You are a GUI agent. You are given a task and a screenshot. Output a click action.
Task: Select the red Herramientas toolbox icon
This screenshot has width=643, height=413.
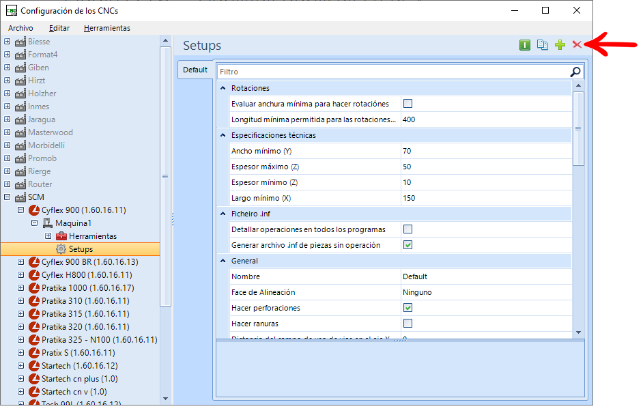click(61, 236)
